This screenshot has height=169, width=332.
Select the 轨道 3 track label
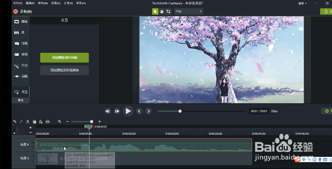[25, 158]
